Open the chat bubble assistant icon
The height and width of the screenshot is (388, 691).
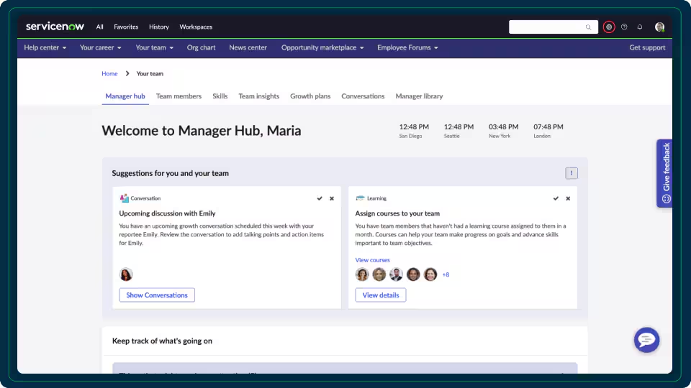646,340
